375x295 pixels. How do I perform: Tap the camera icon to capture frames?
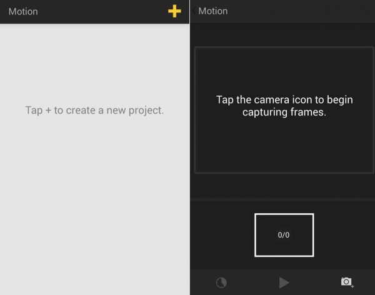click(x=347, y=283)
